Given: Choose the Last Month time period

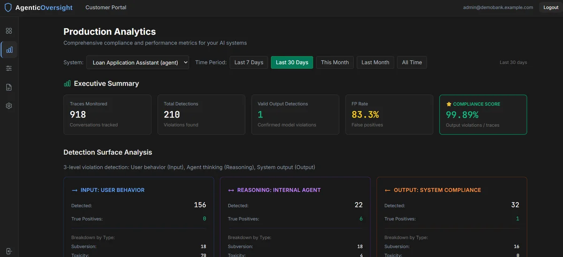Looking at the screenshot, I should tap(375, 62).
